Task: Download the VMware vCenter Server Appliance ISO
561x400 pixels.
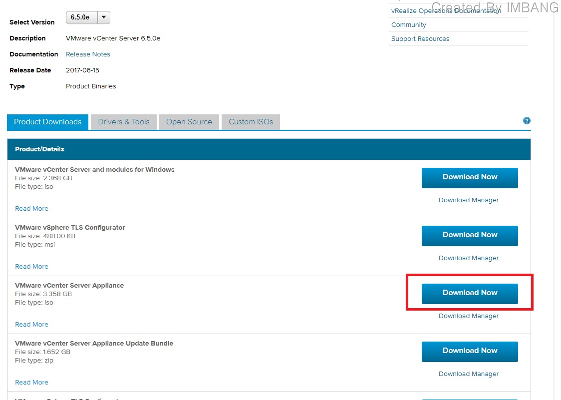Action: 469,294
